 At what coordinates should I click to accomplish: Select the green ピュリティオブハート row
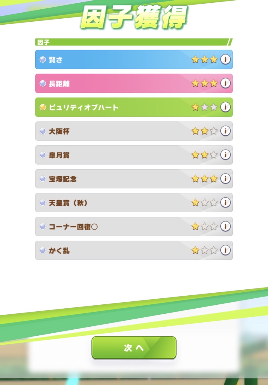(134, 107)
